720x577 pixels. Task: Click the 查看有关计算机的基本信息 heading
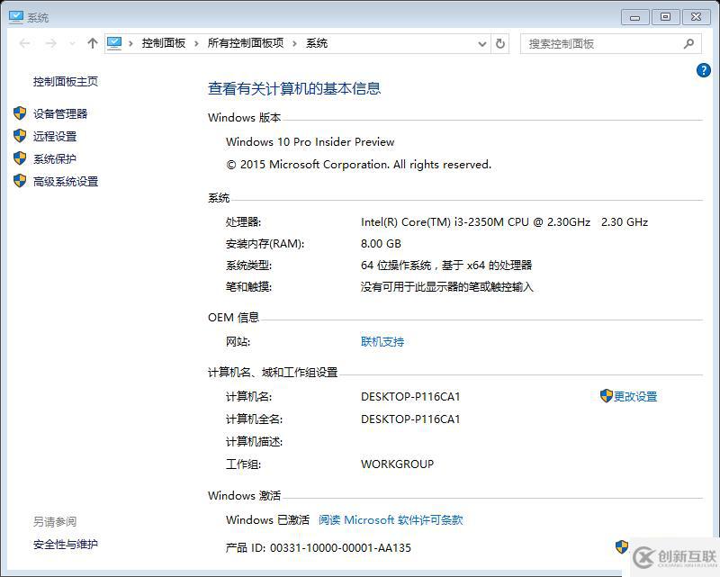click(294, 88)
